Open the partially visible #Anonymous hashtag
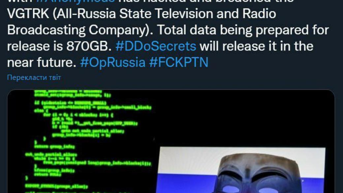The height and width of the screenshot is (193, 343). 75,1
